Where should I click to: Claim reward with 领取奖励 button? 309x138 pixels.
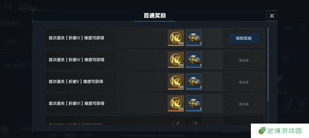pyautogui.click(x=244, y=38)
